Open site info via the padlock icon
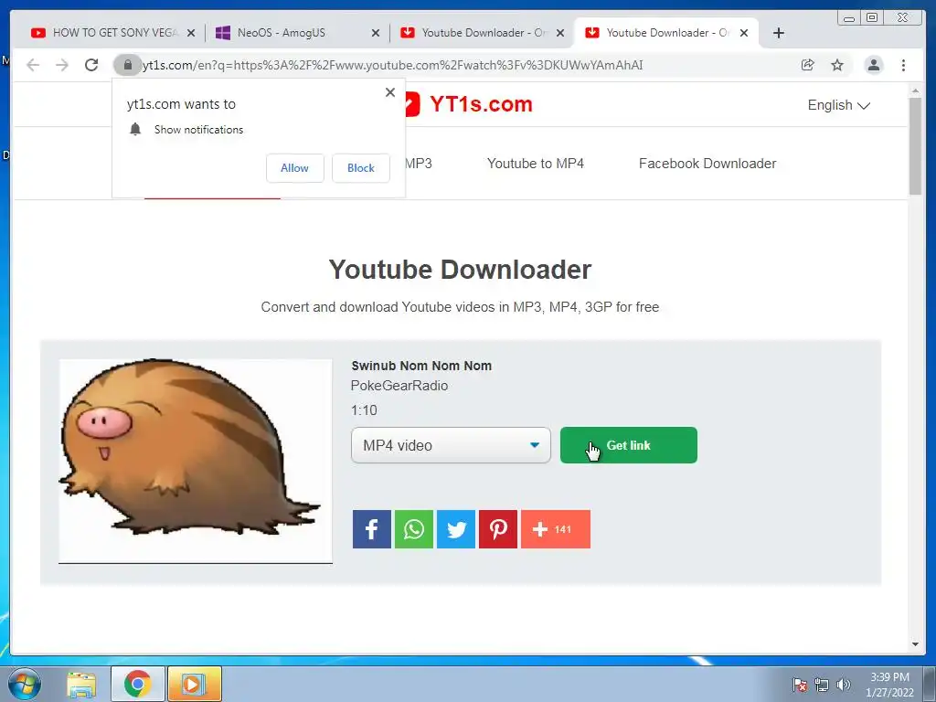 pos(127,65)
